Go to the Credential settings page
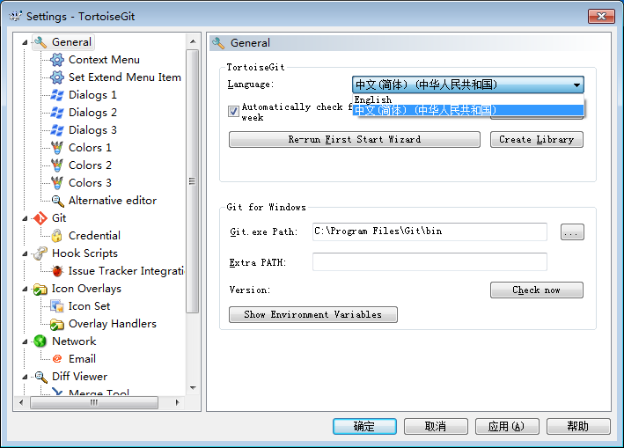 pos(95,236)
